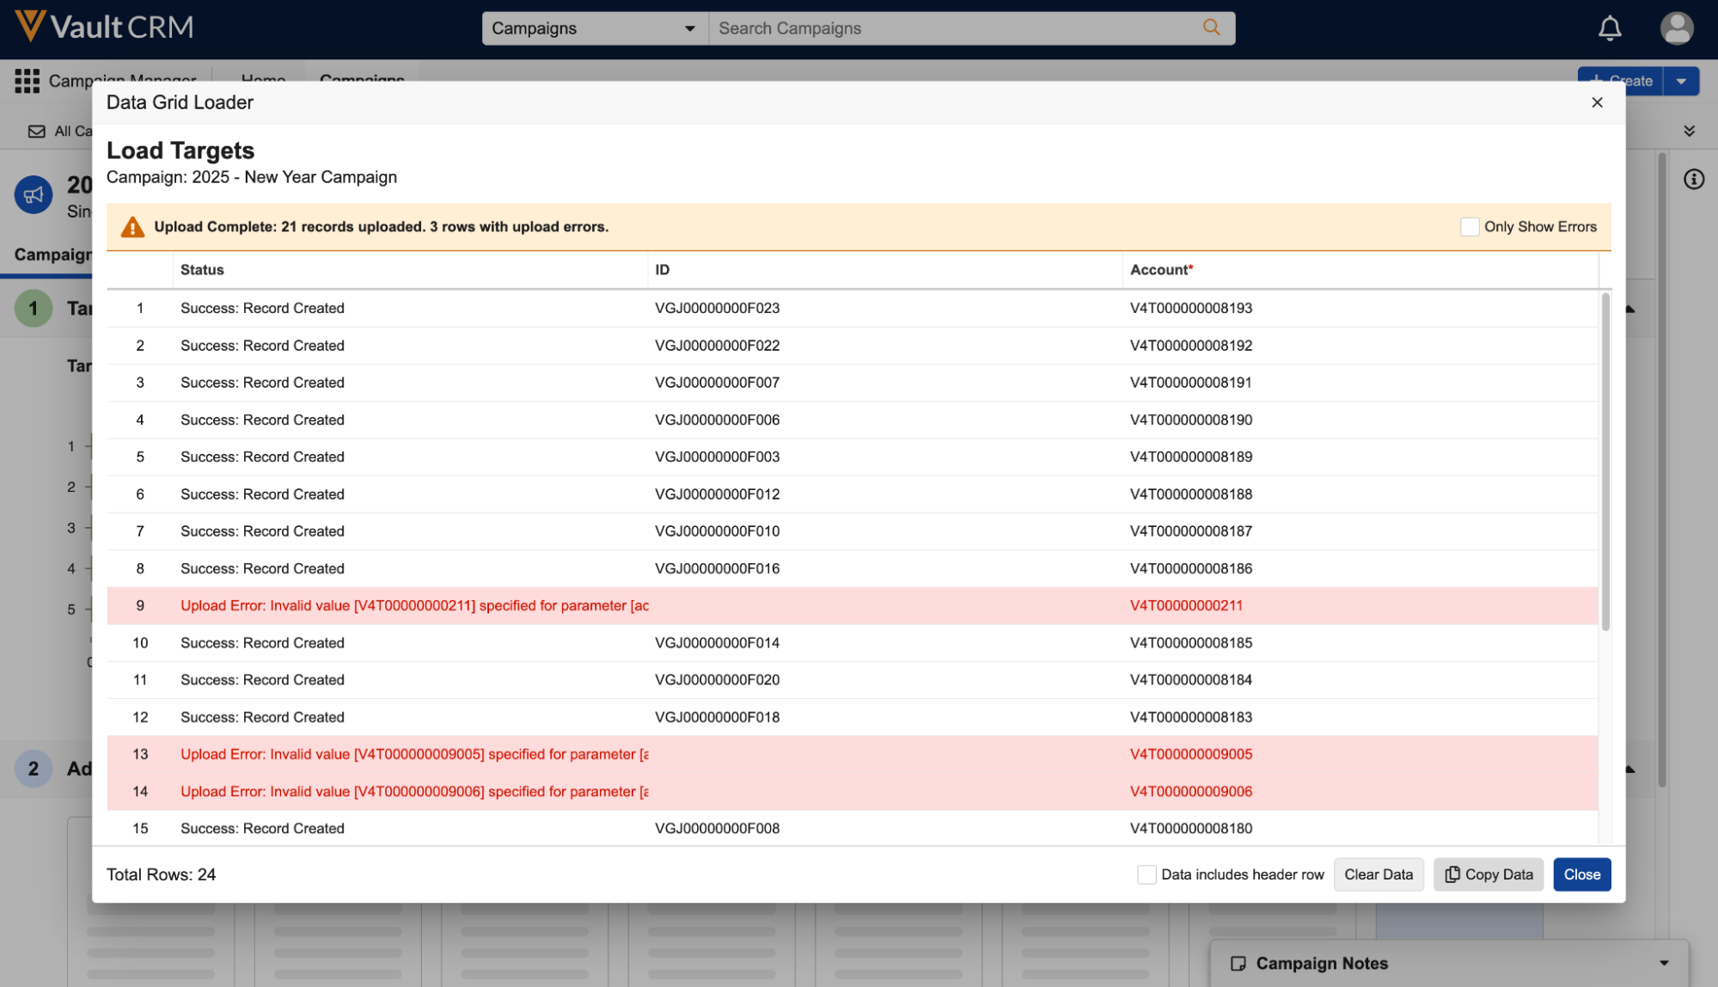
Task: Click the double chevron collapse icon
Action: (x=1689, y=131)
